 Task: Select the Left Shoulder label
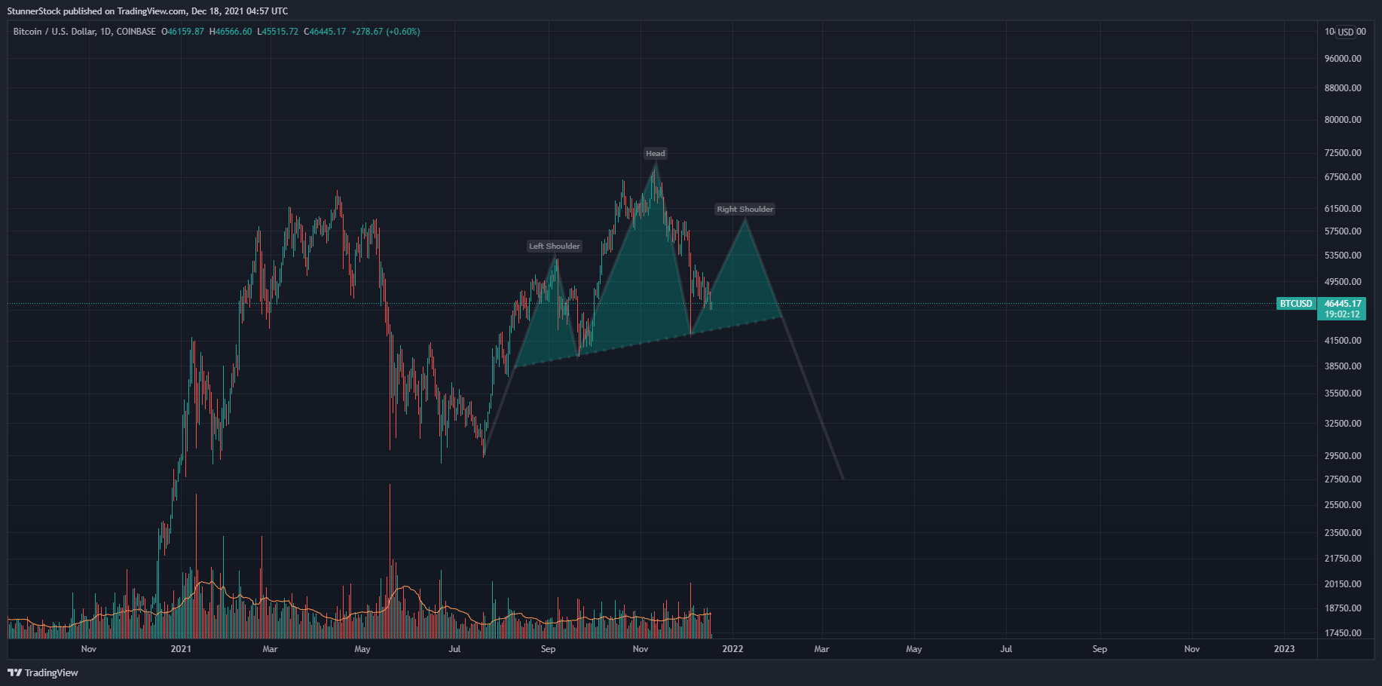[555, 246]
